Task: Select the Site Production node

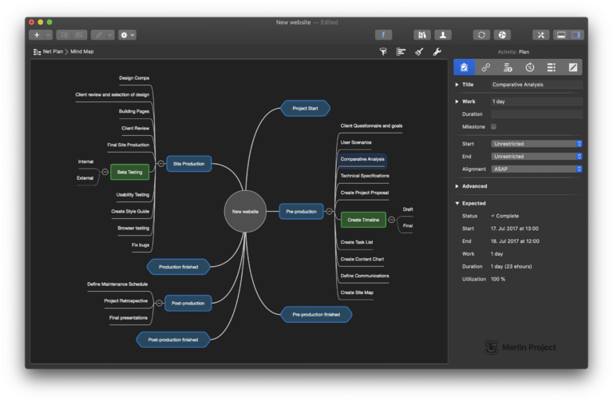Action: 189,164
